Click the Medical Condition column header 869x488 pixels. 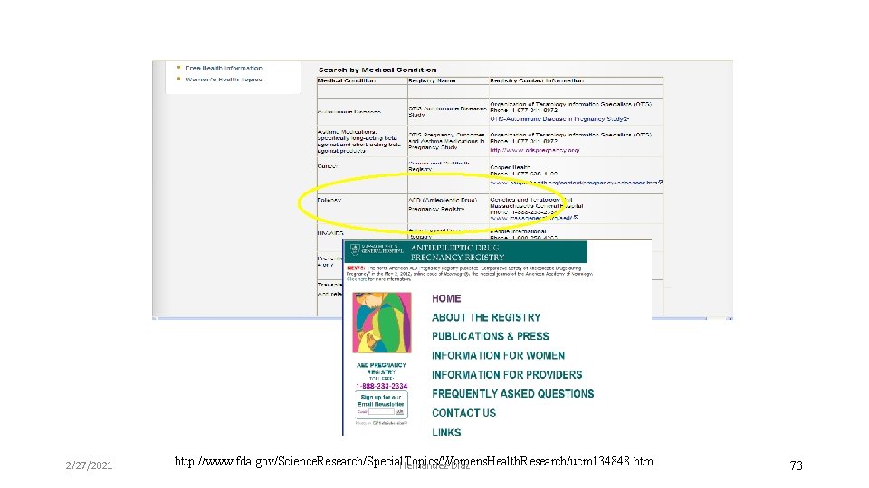(347, 80)
